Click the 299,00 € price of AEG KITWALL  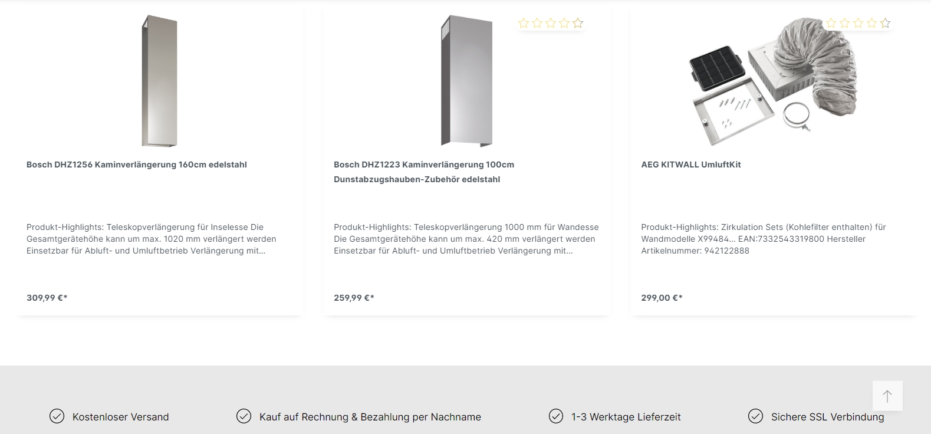(x=662, y=298)
